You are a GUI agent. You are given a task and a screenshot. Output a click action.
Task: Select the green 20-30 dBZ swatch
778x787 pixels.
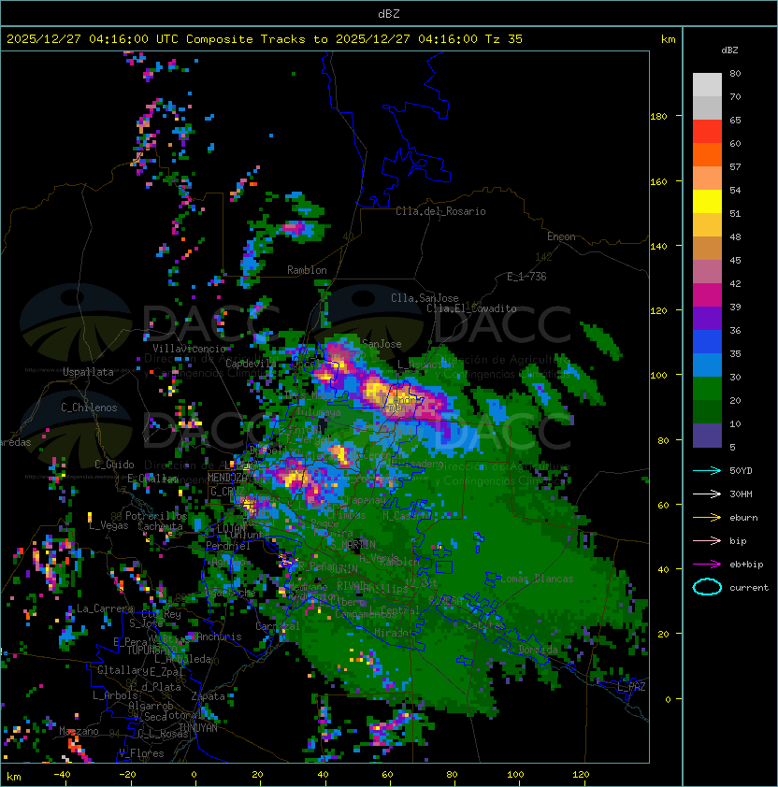pos(707,388)
